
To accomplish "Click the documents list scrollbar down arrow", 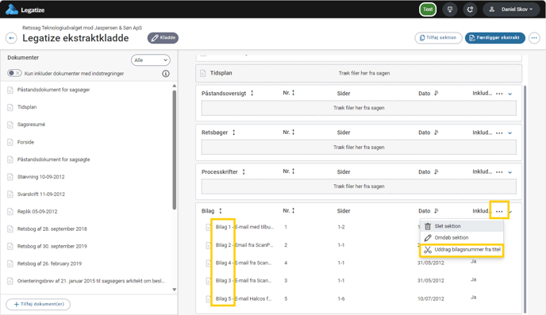I will (175, 290).
